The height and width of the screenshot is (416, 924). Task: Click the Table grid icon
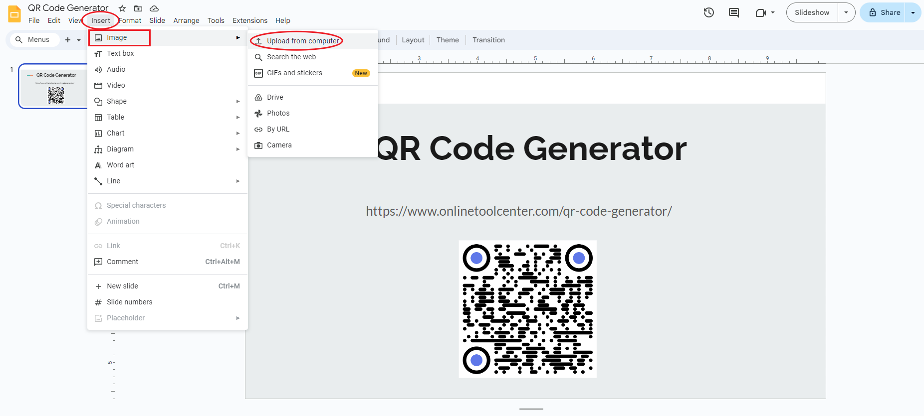tap(98, 118)
